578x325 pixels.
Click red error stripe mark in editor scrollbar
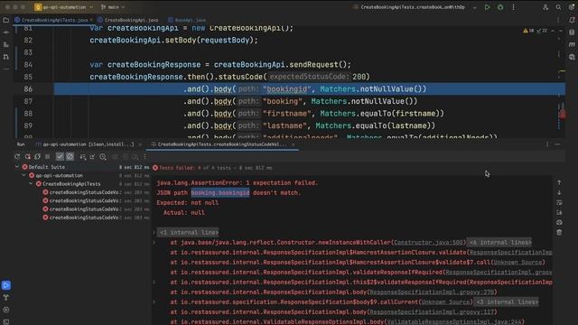(562, 115)
